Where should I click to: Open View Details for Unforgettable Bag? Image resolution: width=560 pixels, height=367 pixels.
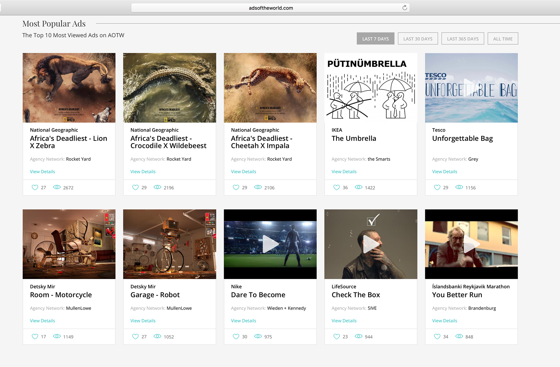coord(445,172)
